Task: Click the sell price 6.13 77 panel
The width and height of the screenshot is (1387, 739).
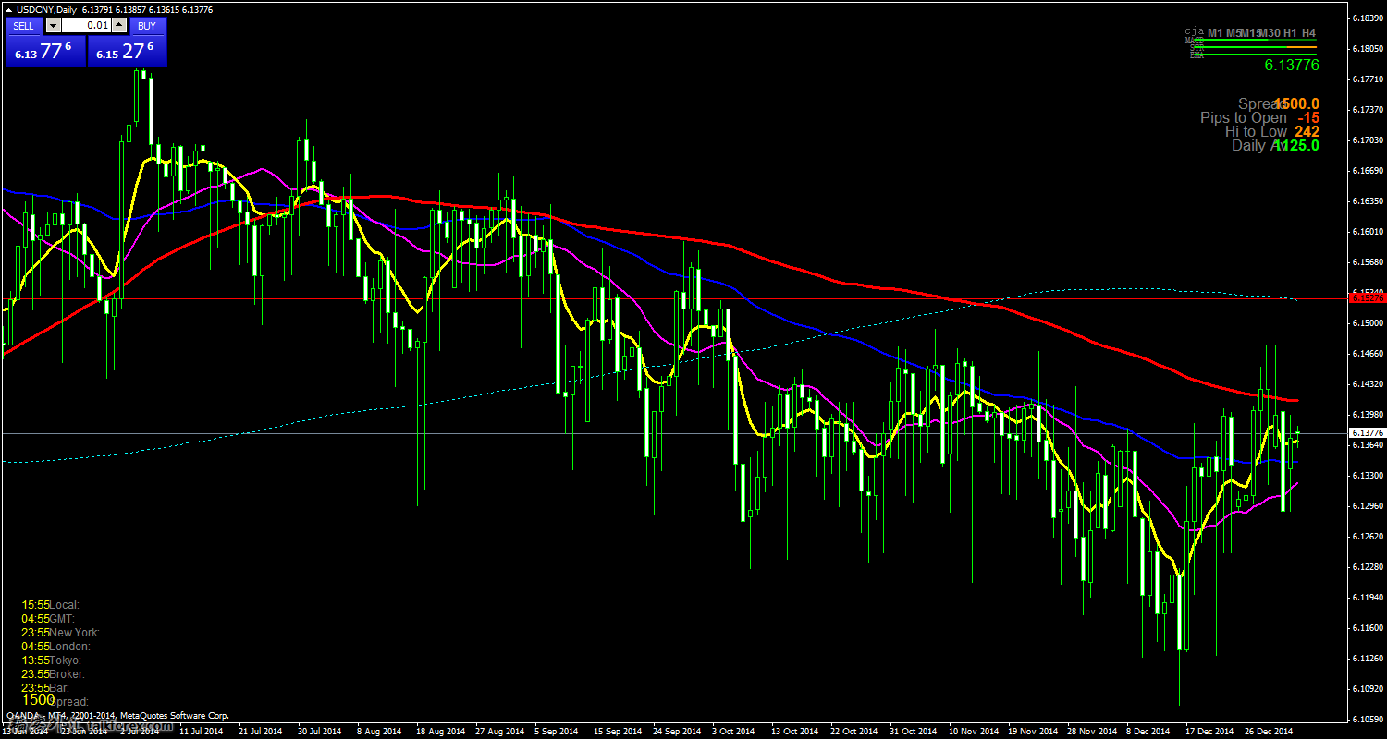Action: (45, 52)
